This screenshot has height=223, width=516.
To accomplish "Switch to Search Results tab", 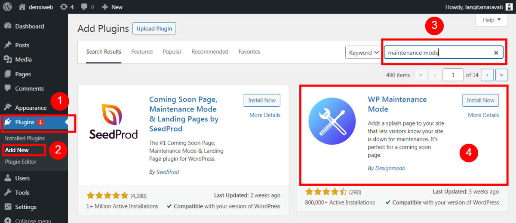I will [x=104, y=52].
